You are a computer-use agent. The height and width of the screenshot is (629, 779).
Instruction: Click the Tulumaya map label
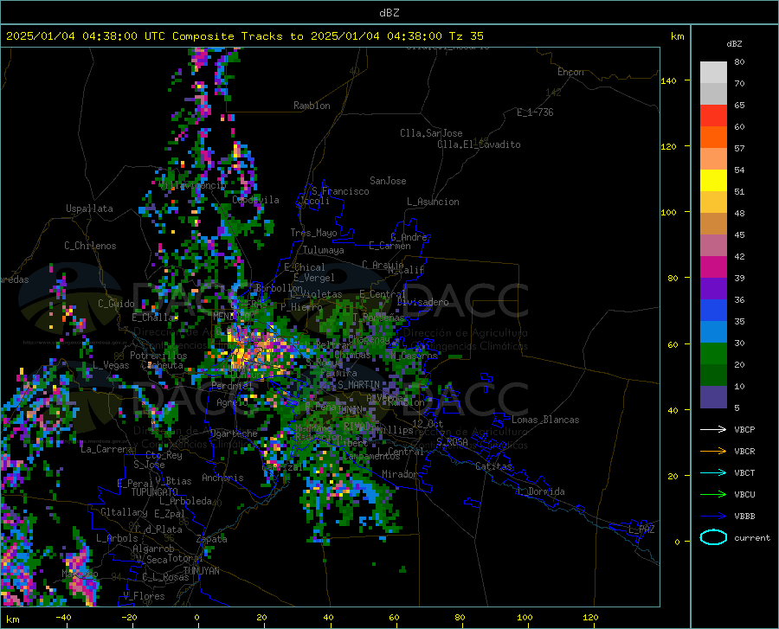[324, 250]
